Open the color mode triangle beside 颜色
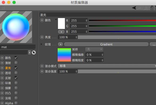 pos(56,19)
